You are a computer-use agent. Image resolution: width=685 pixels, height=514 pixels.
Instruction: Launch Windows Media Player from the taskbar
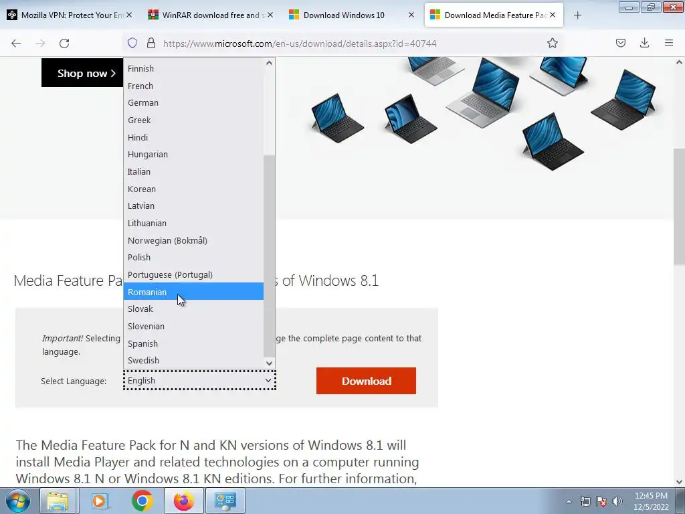(x=100, y=501)
